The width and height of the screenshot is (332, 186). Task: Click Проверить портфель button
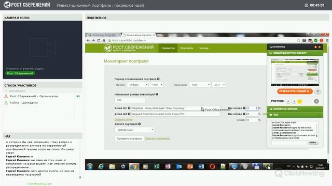pyautogui.click(x=129, y=138)
